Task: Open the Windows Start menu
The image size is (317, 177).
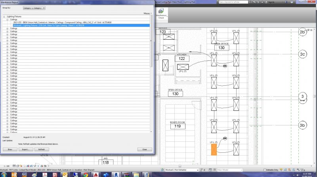Action: [4, 175]
